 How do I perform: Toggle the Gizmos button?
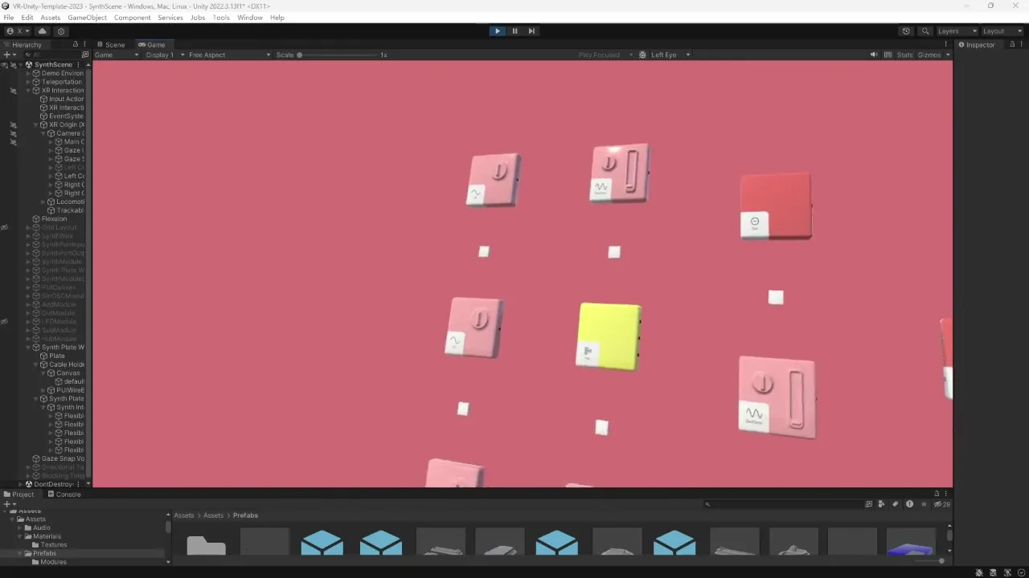[x=929, y=55]
